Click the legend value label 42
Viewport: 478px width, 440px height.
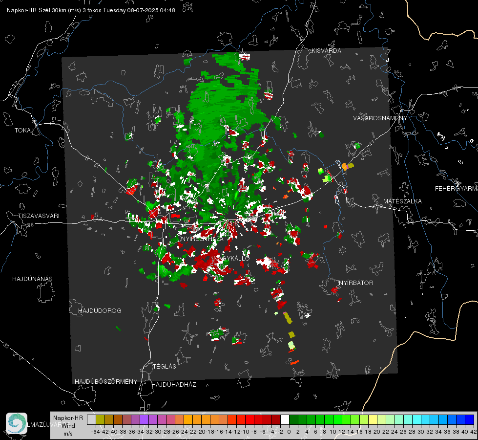(474, 432)
